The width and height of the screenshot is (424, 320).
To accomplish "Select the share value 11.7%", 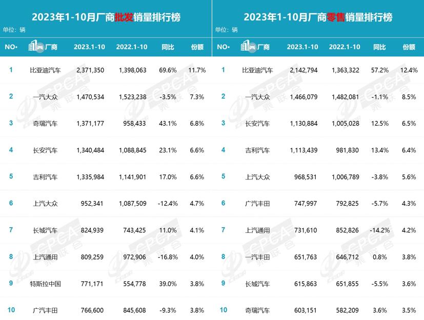I will (197, 70).
